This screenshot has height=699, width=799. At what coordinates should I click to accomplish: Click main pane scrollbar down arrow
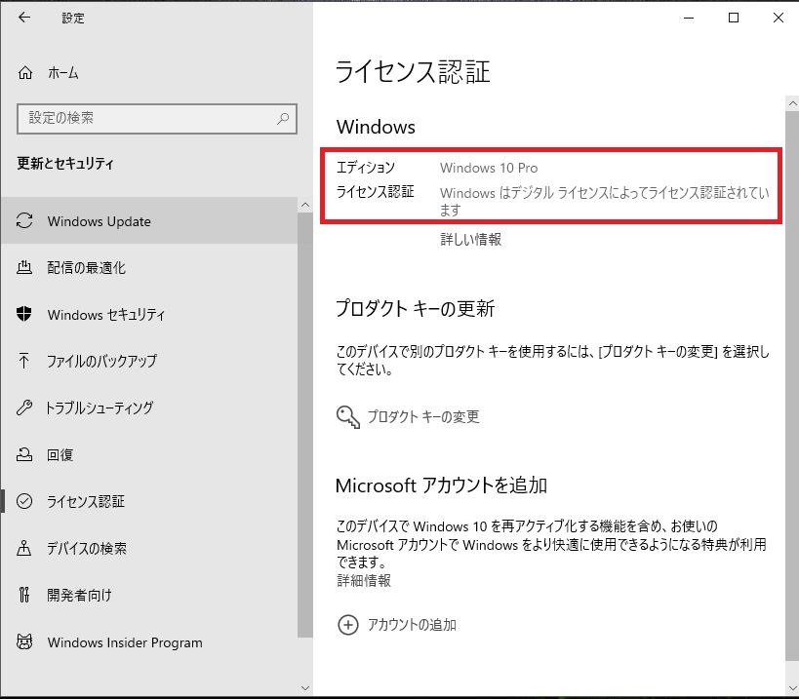(x=792, y=688)
